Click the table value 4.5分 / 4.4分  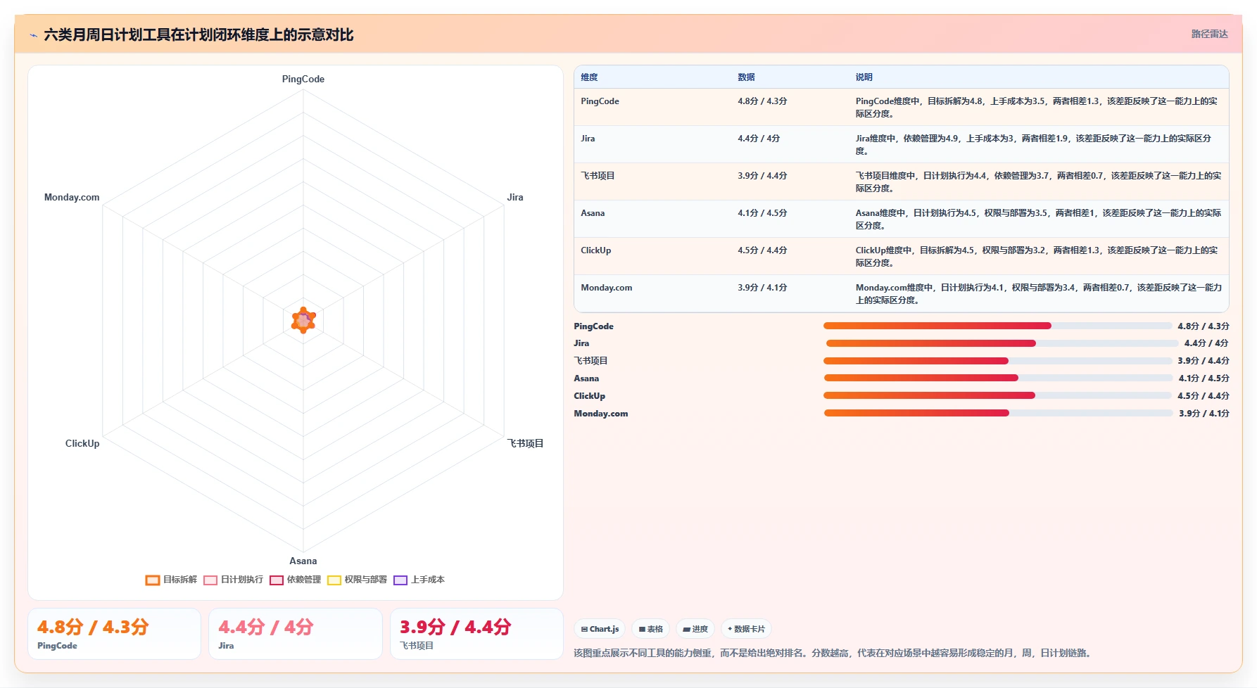coord(762,250)
